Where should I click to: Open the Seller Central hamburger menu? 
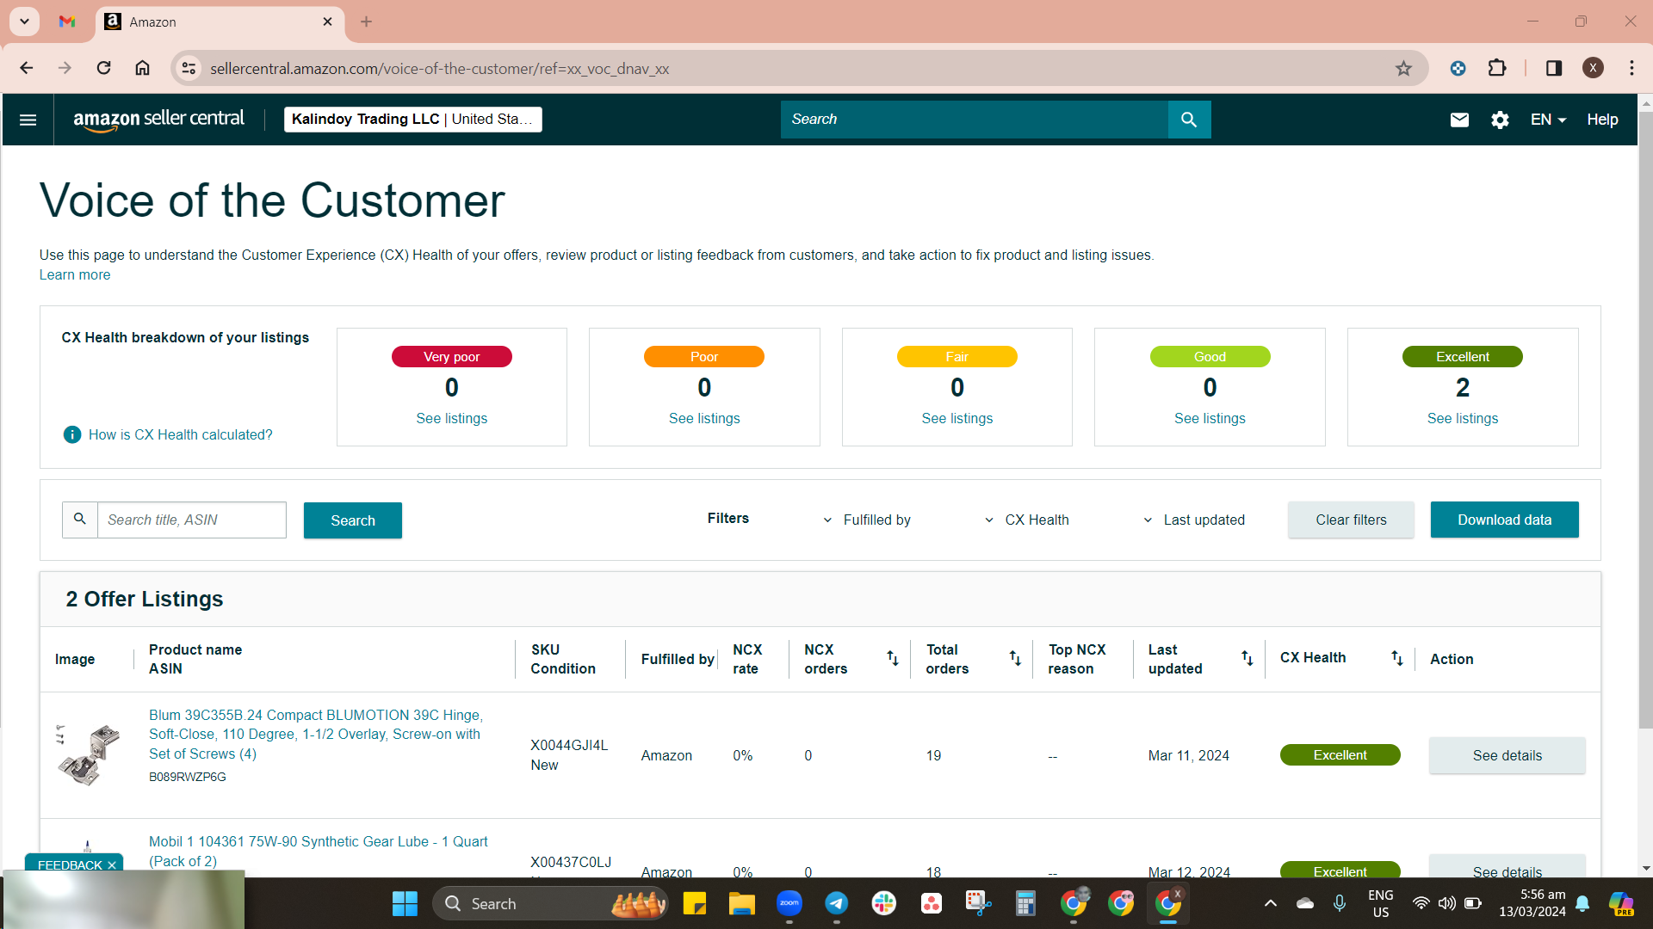click(x=28, y=120)
